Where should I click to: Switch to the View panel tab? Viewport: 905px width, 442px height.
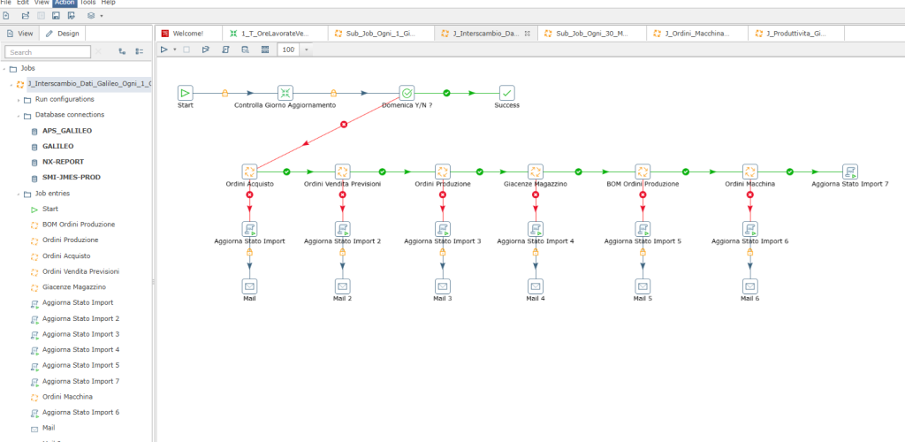pyautogui.click(x=19, y=34)
